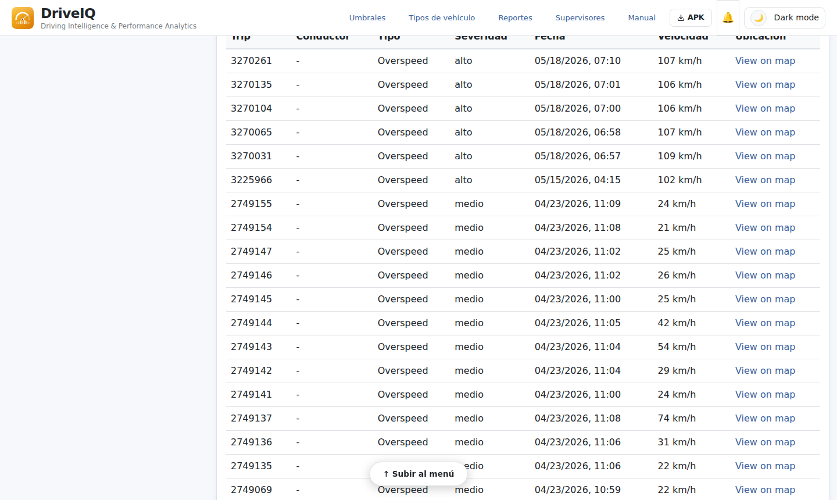View trip 2749144 on map
The width and height of the screenshot is (837, 500).
coord(765,323)
